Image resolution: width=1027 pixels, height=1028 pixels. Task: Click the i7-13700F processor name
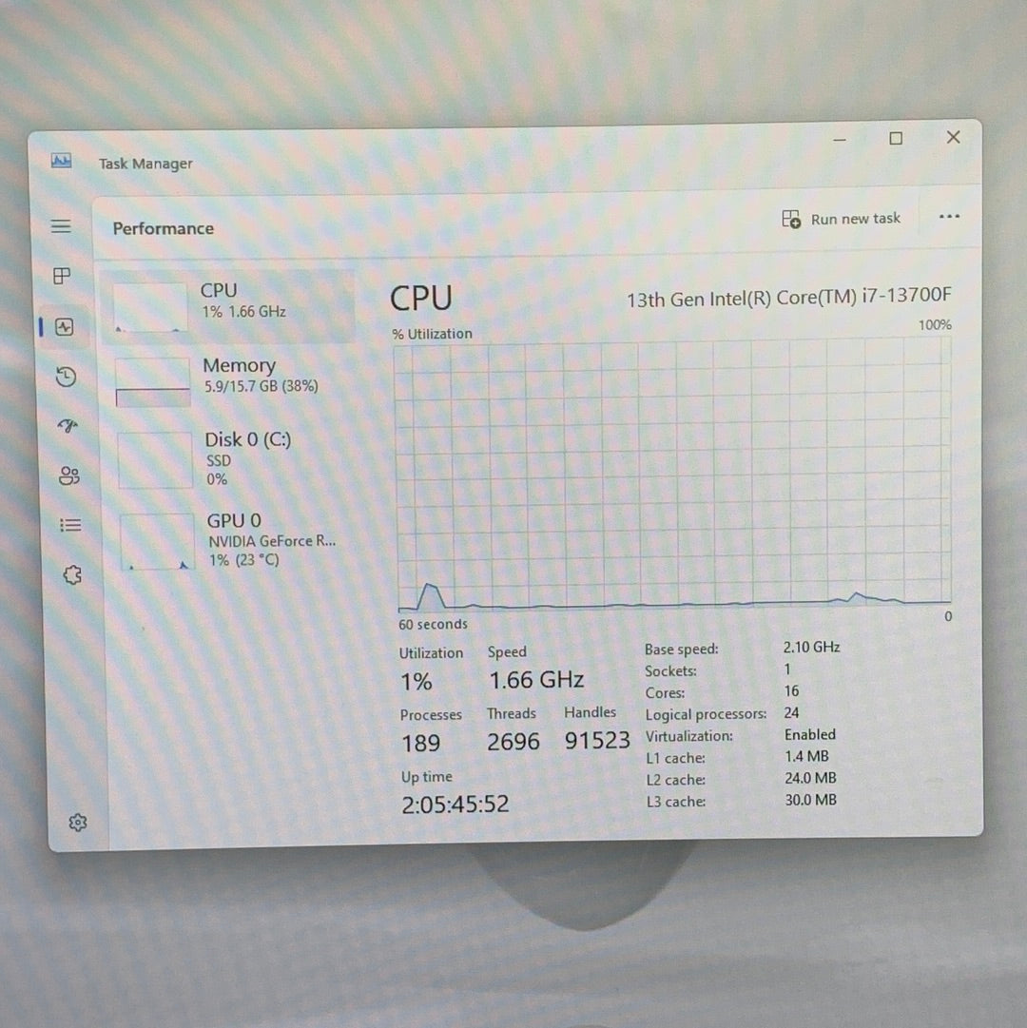(x=789, y=298)
